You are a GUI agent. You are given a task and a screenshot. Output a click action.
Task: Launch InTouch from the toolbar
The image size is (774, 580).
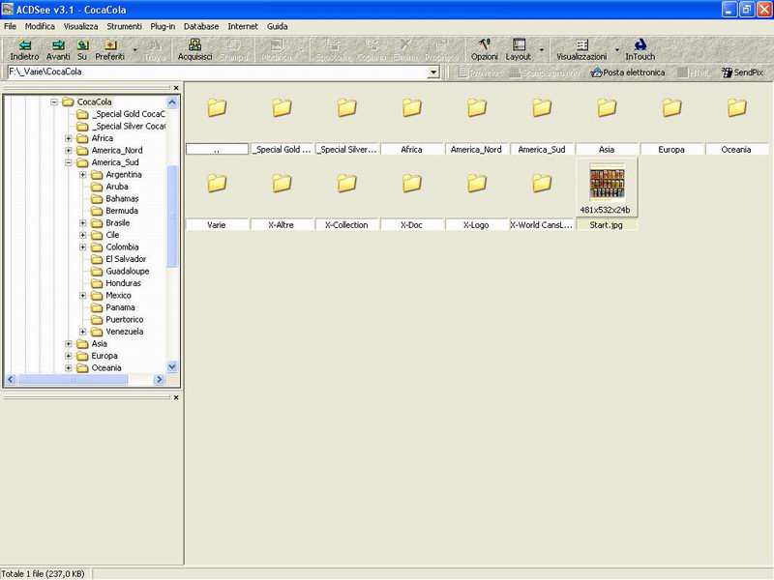pos(640,50)
